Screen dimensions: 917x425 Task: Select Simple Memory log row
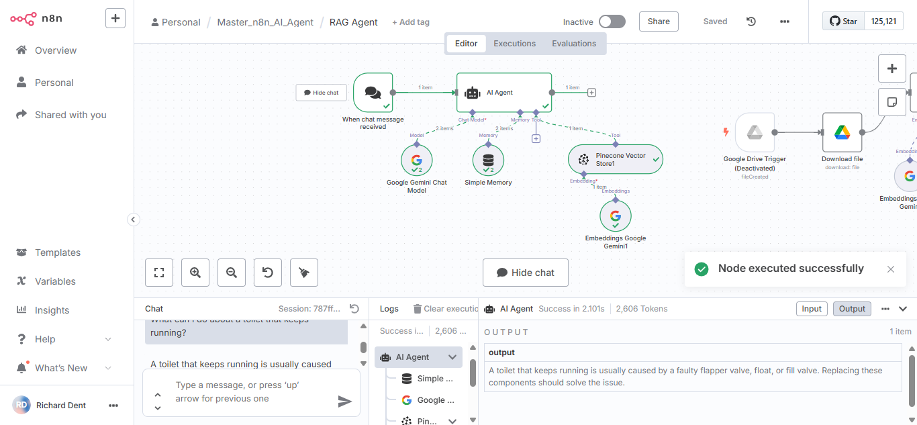428,379
